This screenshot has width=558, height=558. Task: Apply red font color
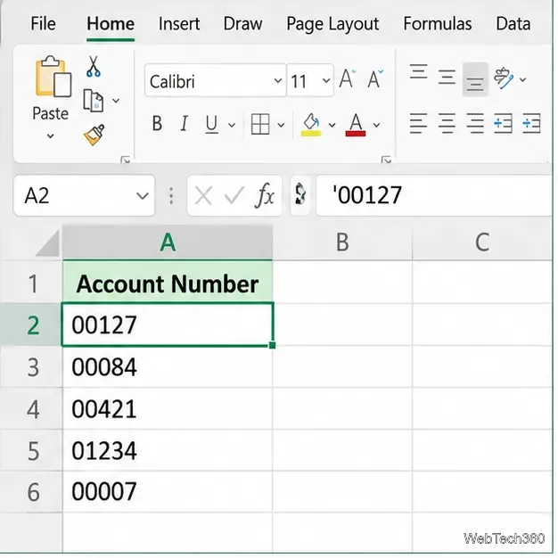click(356, 125)
